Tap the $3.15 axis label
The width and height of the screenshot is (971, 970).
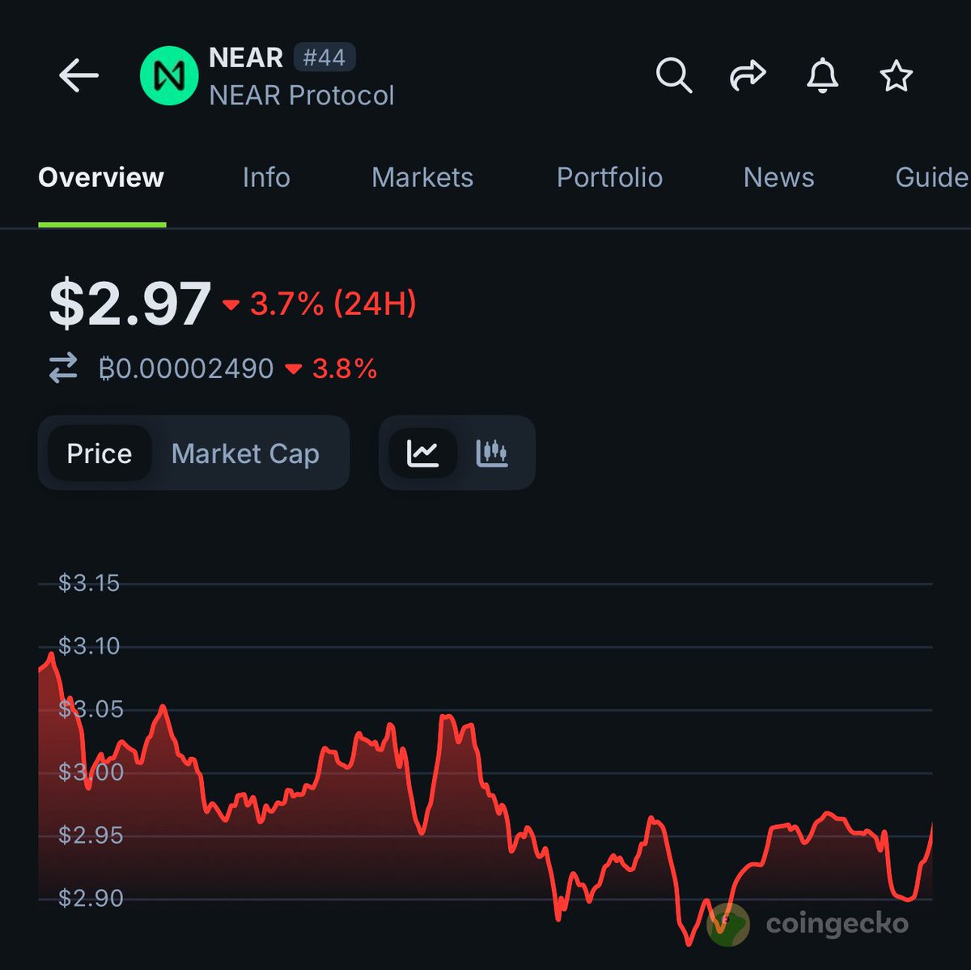click(89, 583)
